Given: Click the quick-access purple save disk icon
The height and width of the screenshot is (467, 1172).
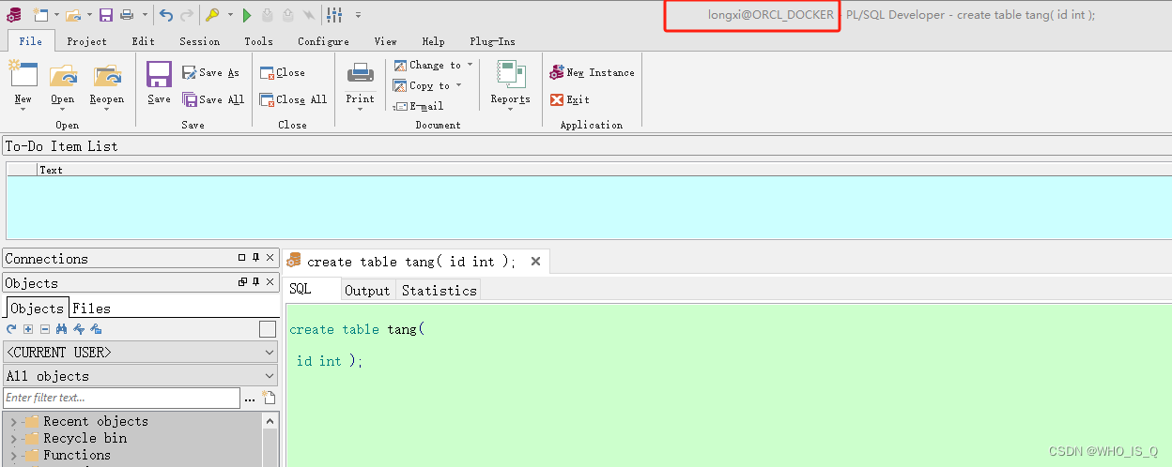Looking at the screenshot, I should (x=106, y=15).
